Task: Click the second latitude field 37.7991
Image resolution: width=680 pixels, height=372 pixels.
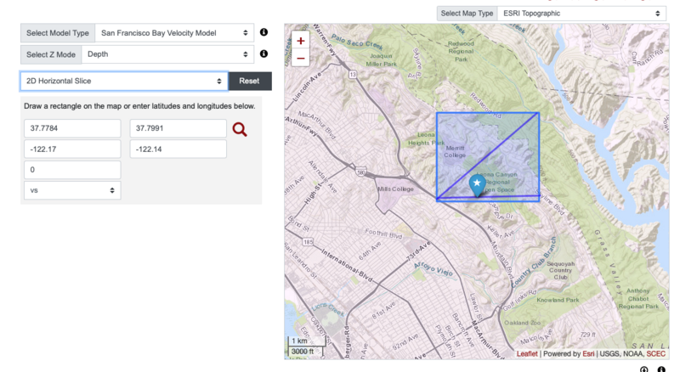Action: click(178, 128)
